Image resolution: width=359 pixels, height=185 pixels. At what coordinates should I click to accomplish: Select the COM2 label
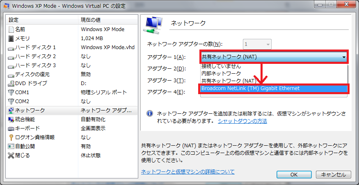tap(22, 101)
